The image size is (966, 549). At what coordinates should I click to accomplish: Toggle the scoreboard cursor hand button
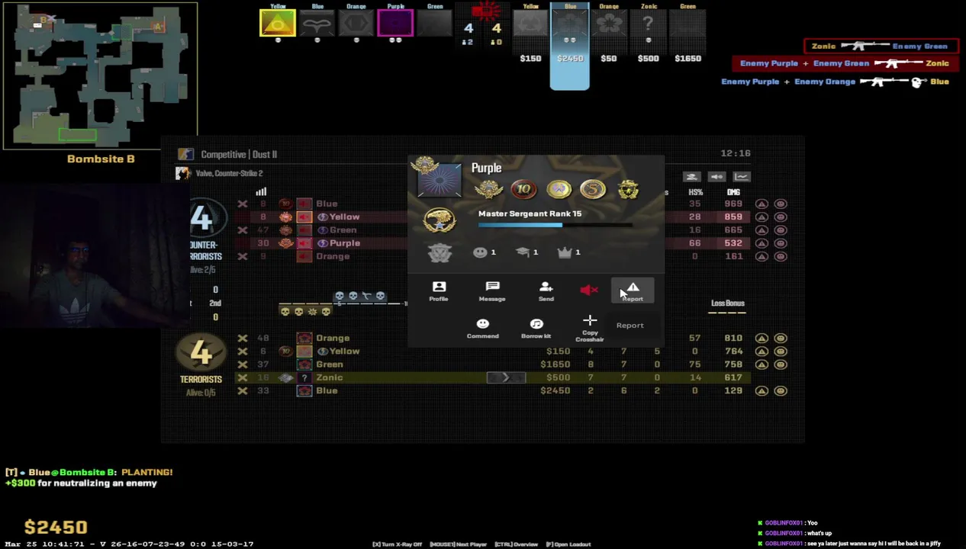(x=691, y=177)
